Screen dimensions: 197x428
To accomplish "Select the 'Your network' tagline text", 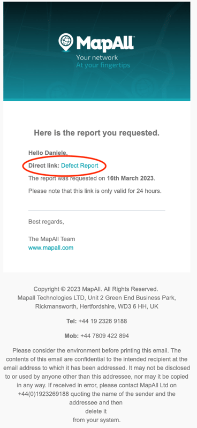I will [97, 58].
